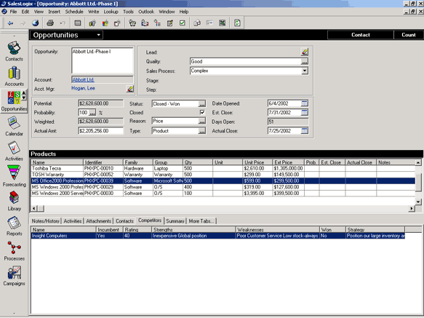
Task: Toggle the Closed checkbox
Action: (202, 112)
